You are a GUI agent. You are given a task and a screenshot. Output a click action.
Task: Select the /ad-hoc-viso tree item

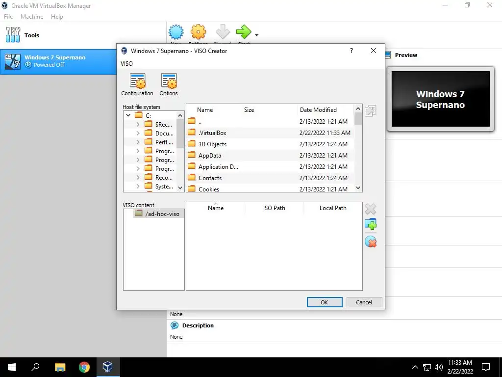(159, 214)
